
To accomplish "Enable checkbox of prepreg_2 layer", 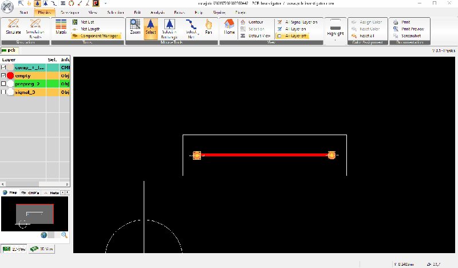I will pos(3,84).
